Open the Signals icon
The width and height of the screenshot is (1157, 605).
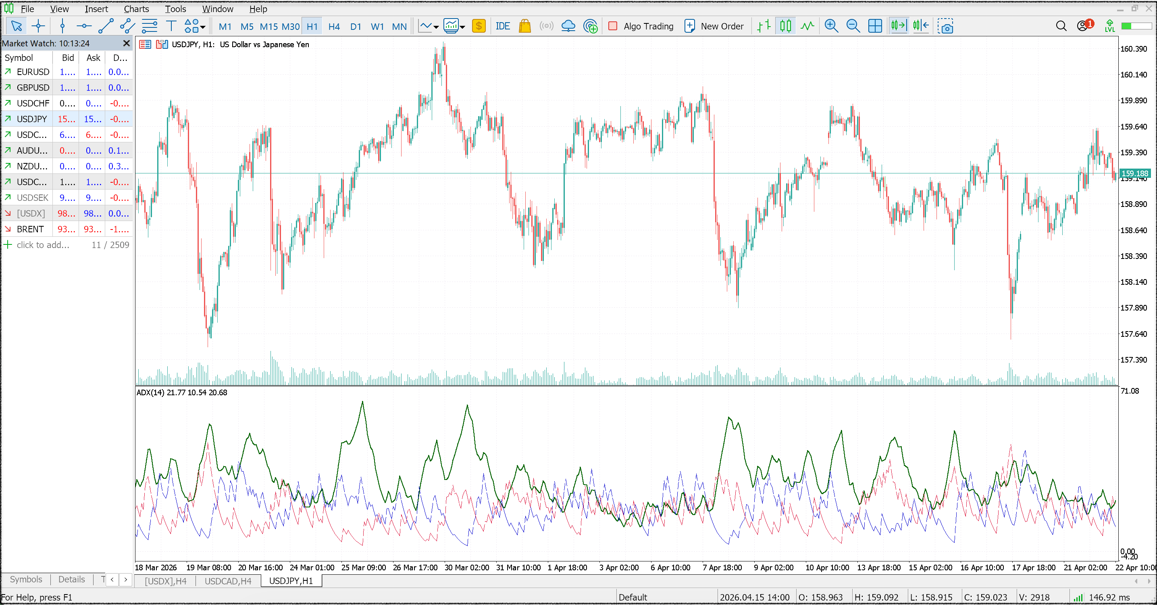point(546,26)
